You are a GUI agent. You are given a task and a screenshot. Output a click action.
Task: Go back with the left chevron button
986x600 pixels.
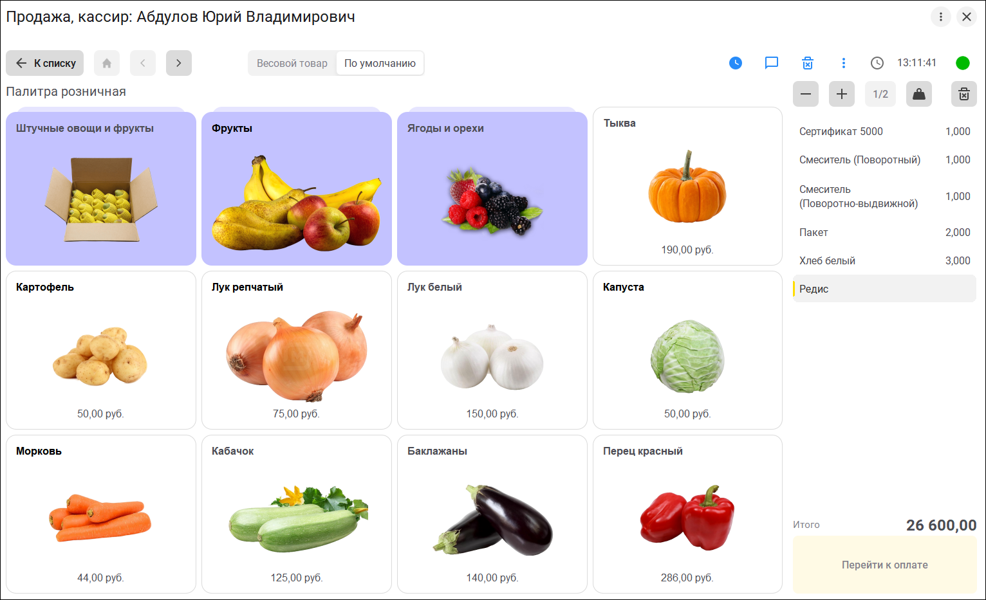tap(143, 63)
